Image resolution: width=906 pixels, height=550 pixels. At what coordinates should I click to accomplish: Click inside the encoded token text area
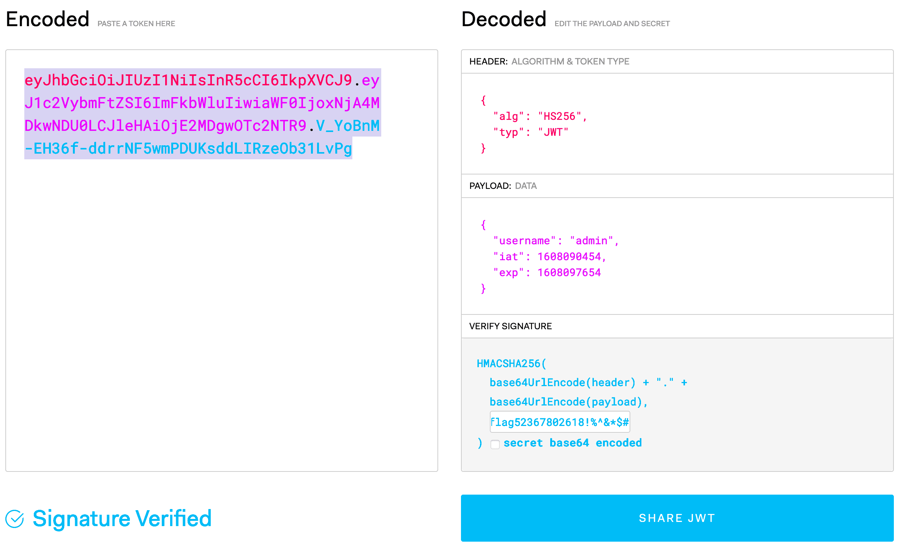tap(221, 303)
